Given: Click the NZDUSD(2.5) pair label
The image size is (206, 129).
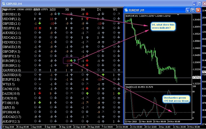Looking at the screenshot, I should tap(12, 42).
